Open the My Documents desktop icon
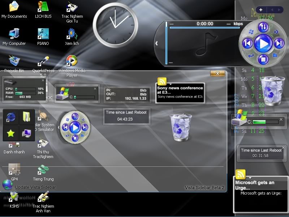 click(14, 7)
